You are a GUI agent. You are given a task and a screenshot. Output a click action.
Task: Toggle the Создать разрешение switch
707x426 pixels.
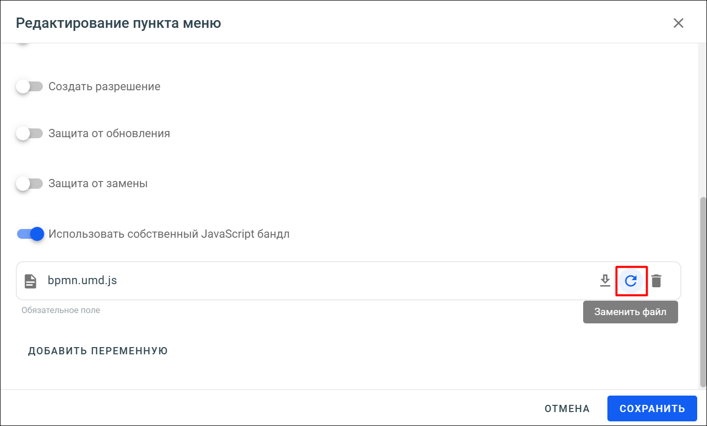tap(29, 87)
